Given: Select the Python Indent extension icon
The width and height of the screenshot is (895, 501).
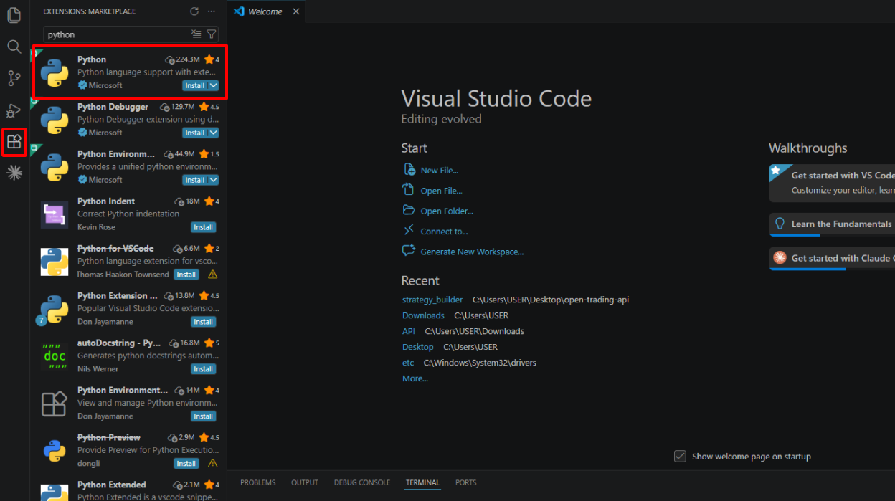Looking at the screenshot, I should [x=55, y=215].
